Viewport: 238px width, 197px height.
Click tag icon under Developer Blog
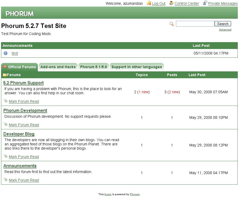click(x=6, y=156)
